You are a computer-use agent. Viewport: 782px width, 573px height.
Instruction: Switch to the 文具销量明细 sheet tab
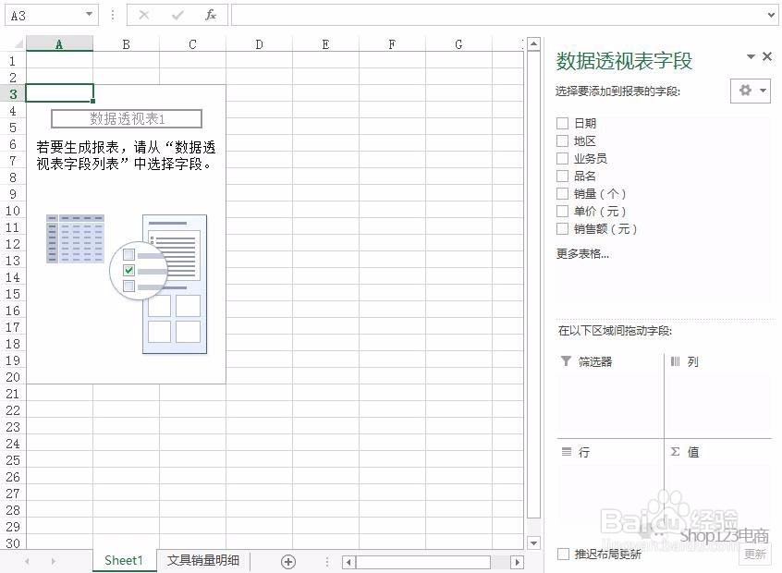[x=203, y=561]
